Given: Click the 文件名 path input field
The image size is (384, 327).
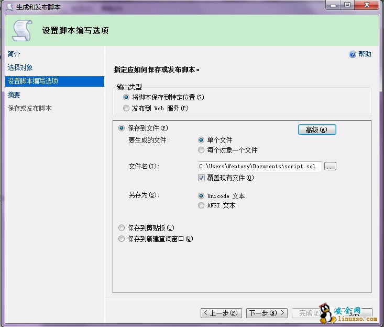Looking at the screenshot, I should click(259, 166).
